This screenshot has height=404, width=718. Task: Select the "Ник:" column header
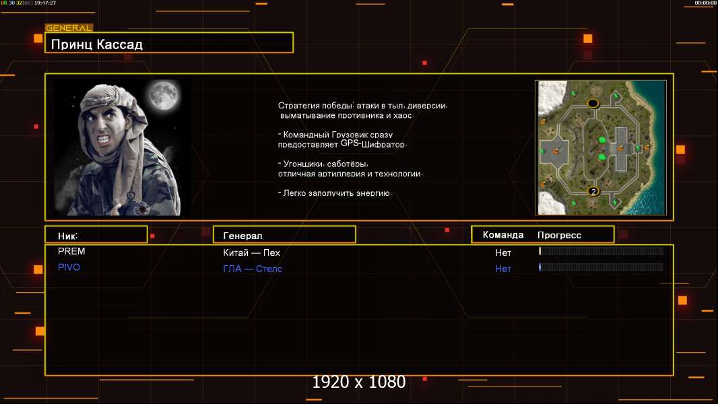(x=96, y=235)
